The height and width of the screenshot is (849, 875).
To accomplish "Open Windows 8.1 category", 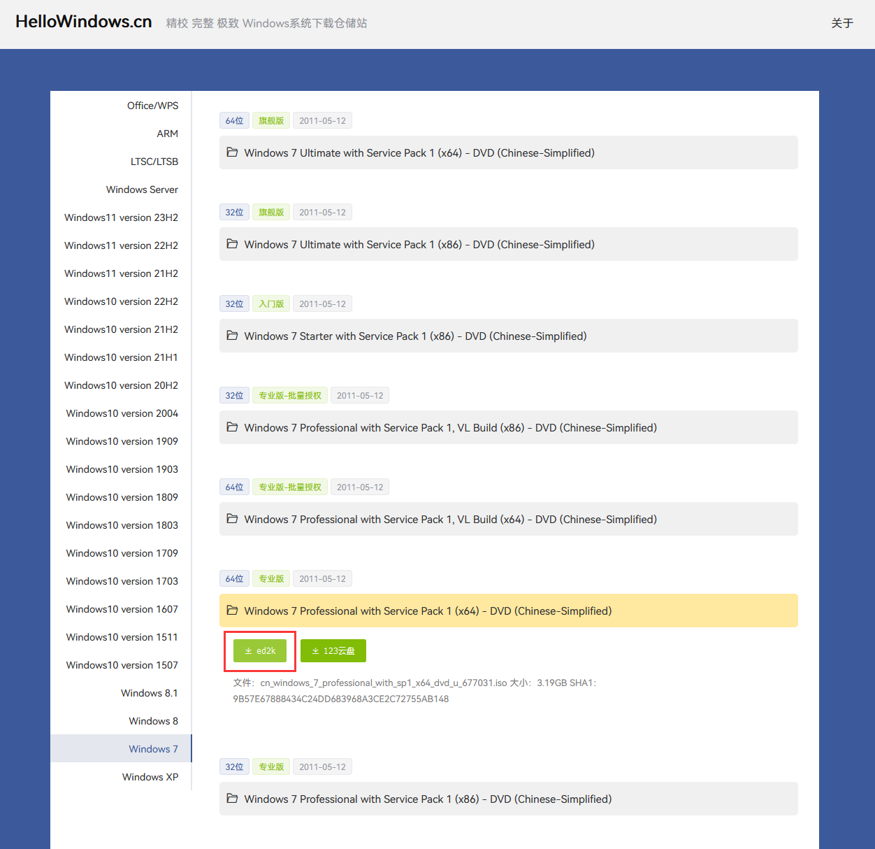I will click(x=121, y=693).
